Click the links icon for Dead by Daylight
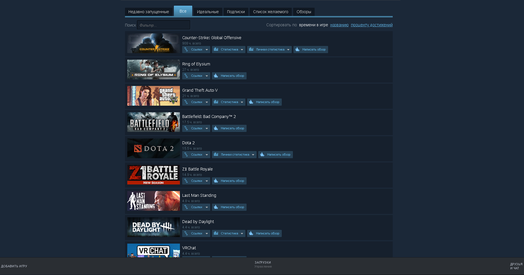This screenshot has width=524, height=275. click(x=186, y=233)
